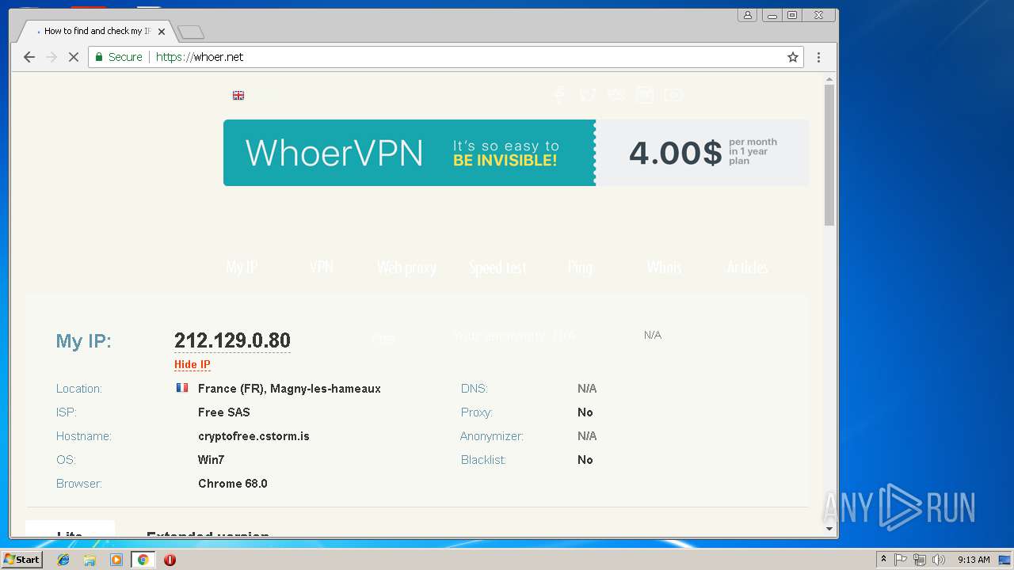Select the OS value 'Win7'
Screen dimensions: 1014x570
tap(212, 460)
